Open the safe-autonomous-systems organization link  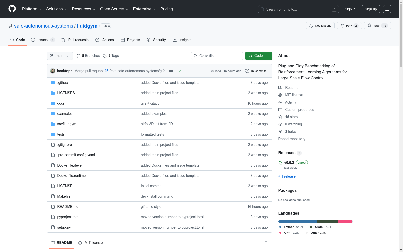[x=44, y=26]
